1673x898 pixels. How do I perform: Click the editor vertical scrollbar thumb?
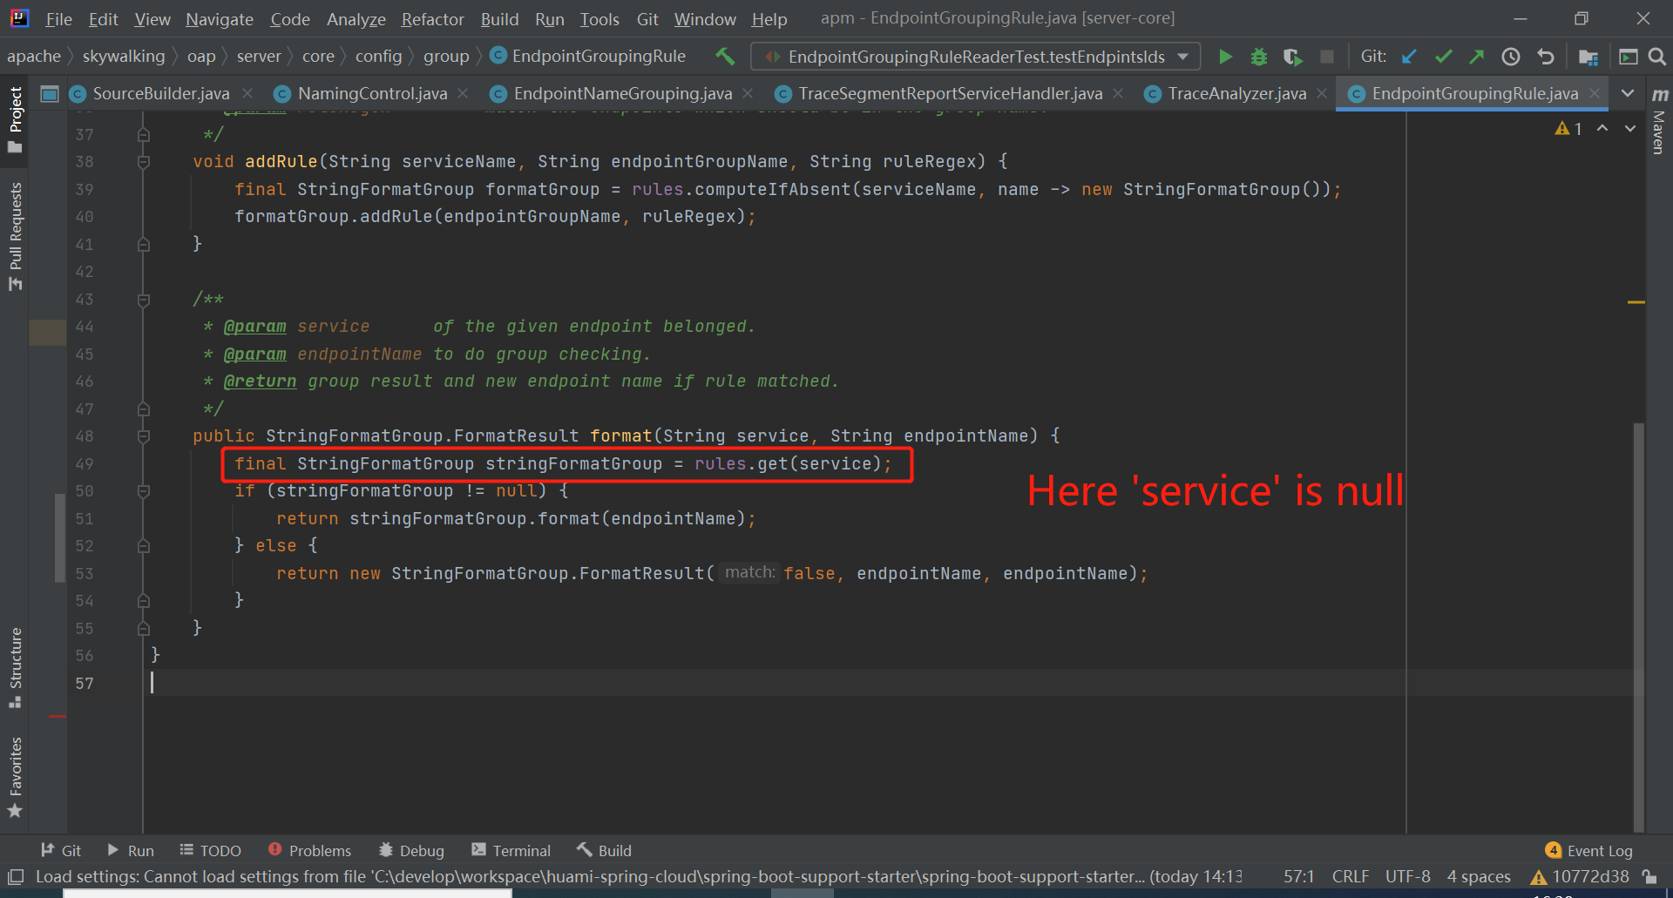click(1639, 627)
